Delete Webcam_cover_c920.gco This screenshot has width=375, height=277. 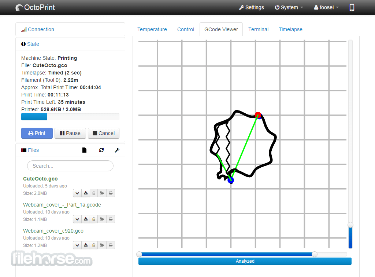(94, 245)
